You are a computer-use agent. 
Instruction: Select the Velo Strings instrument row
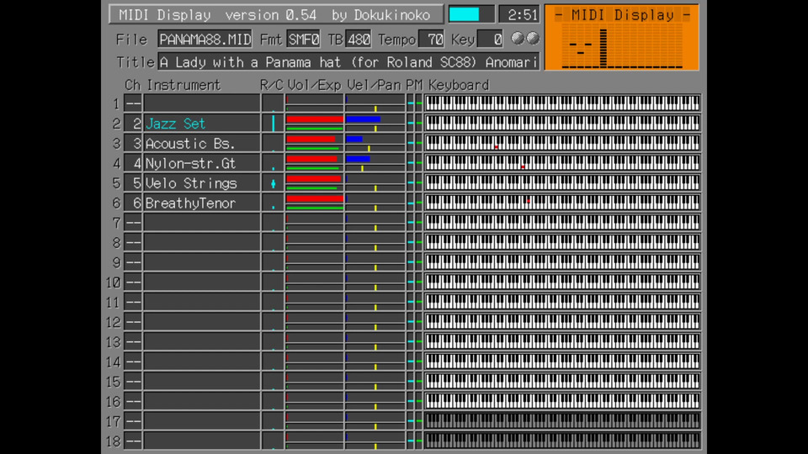[x=202, y=182]
